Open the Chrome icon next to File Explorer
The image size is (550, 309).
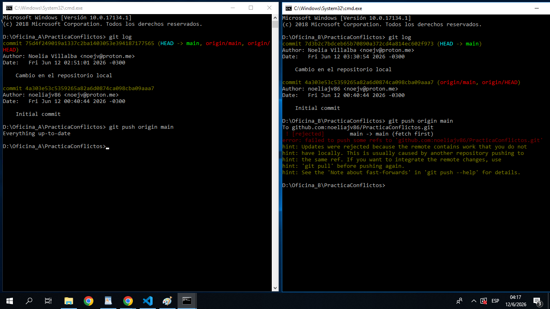pyautogui.click(x=89, y=301)
